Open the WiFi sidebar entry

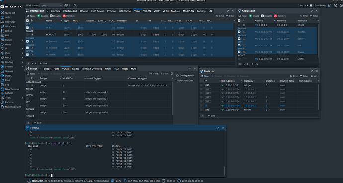(5, 17)
